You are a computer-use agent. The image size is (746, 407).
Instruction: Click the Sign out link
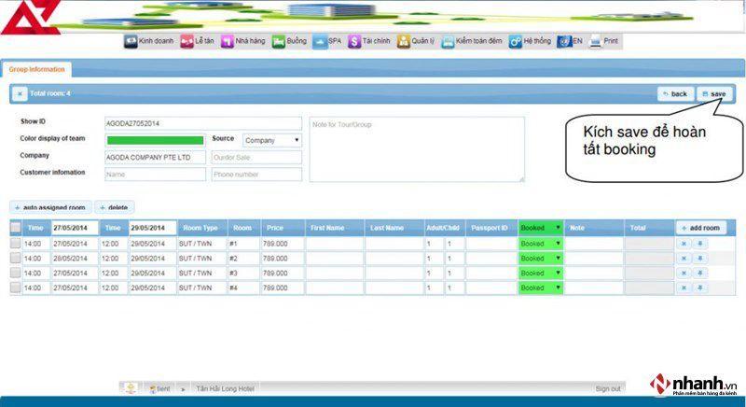[x=608, y=389]
